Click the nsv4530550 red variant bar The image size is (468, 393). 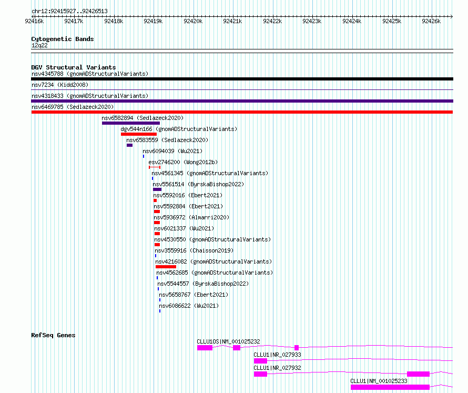(157, 245)
